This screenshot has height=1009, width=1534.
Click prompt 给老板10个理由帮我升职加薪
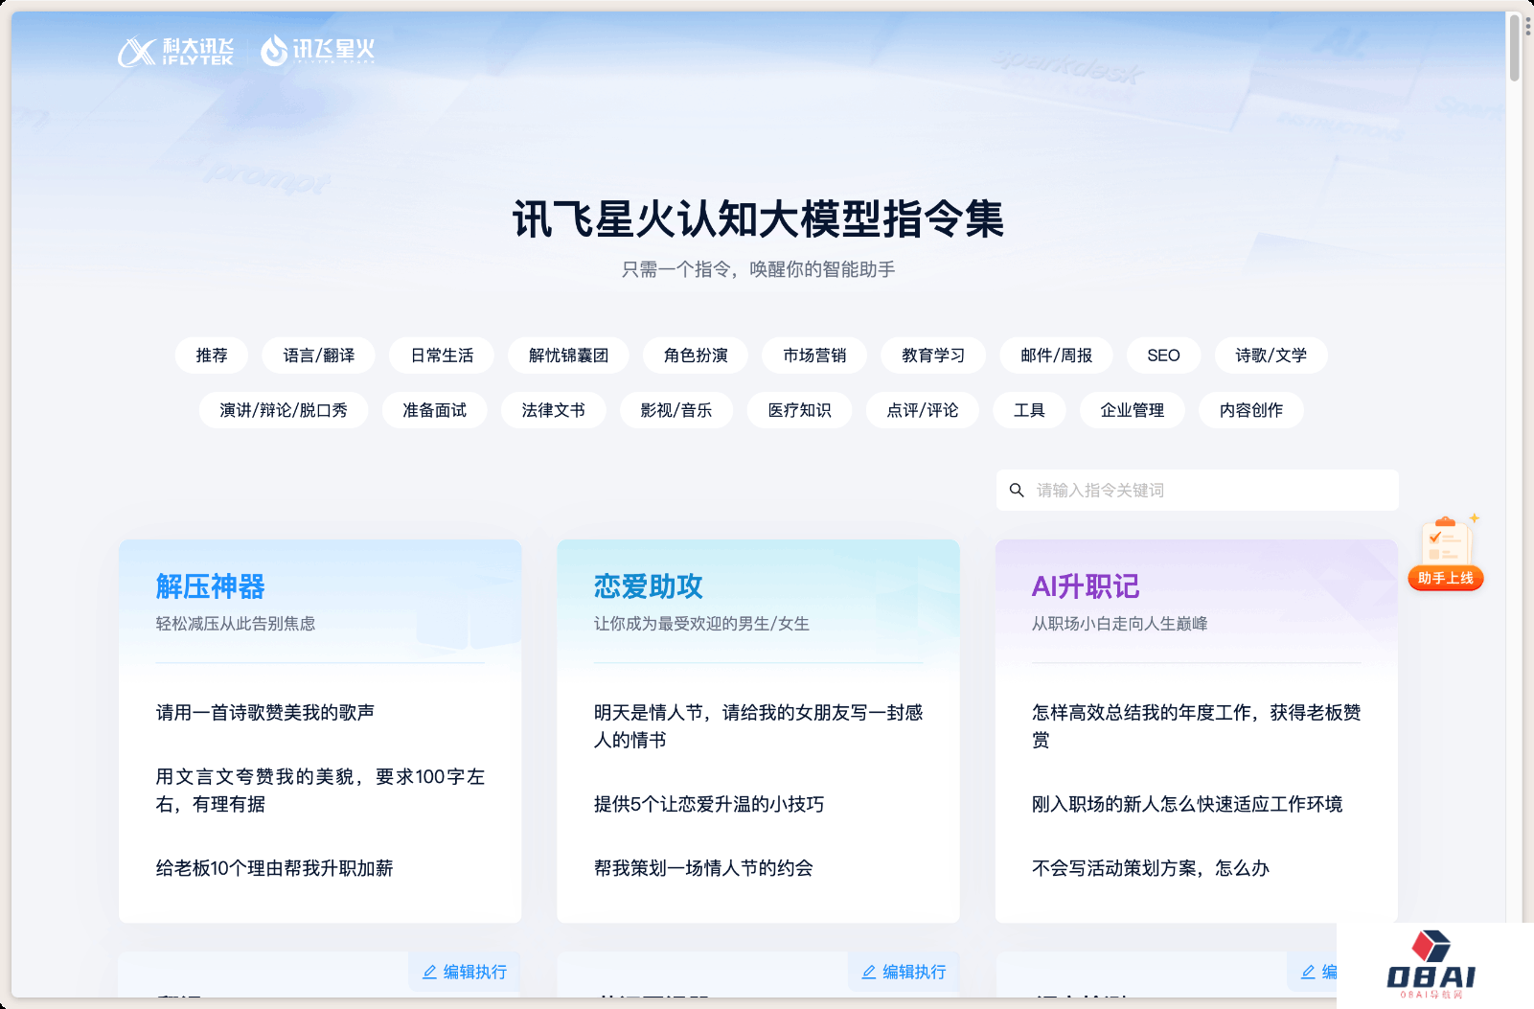pyautogui.click(x=275, y=868)
